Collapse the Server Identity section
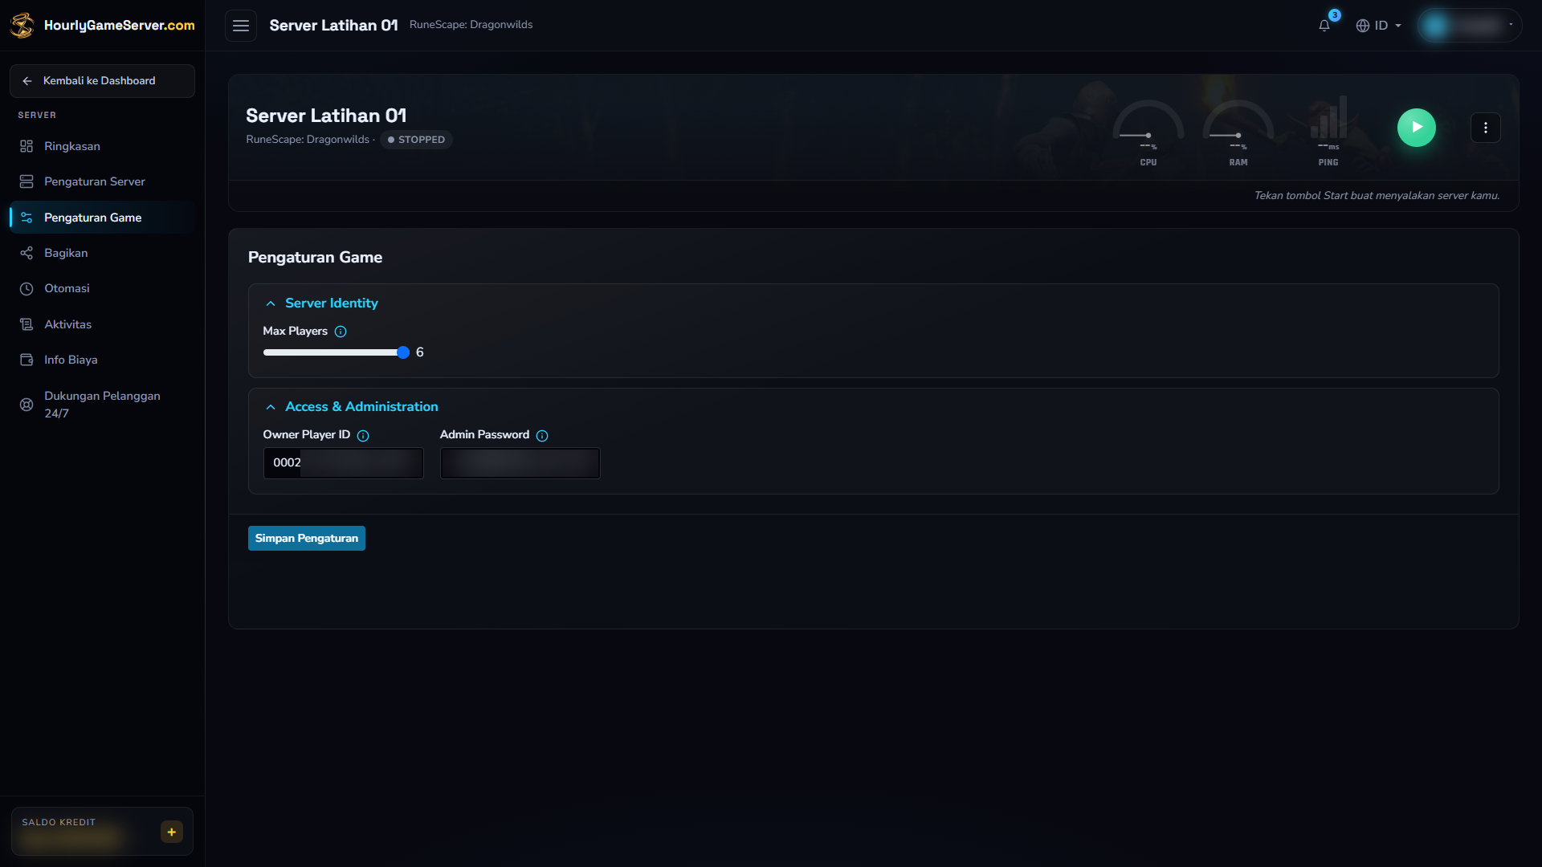The width and height of the screenshot is (1542, 867). click(321, 303)
